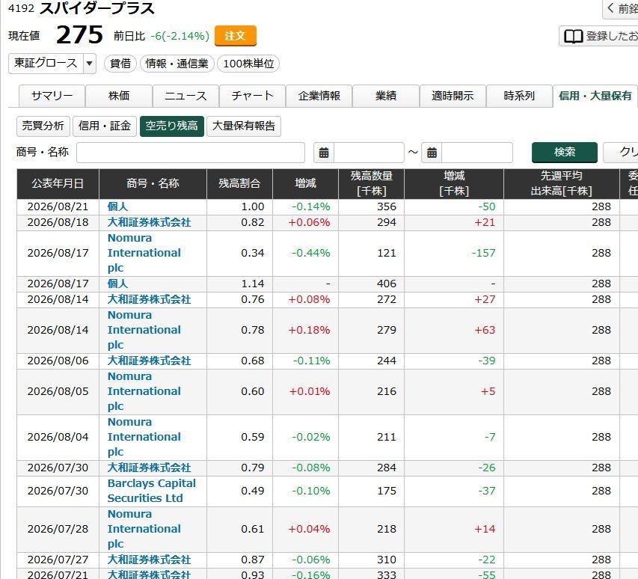Viewport: 638px width, 579px height.
Task: Open the end date calendar icon
Action: coord(432,153)
